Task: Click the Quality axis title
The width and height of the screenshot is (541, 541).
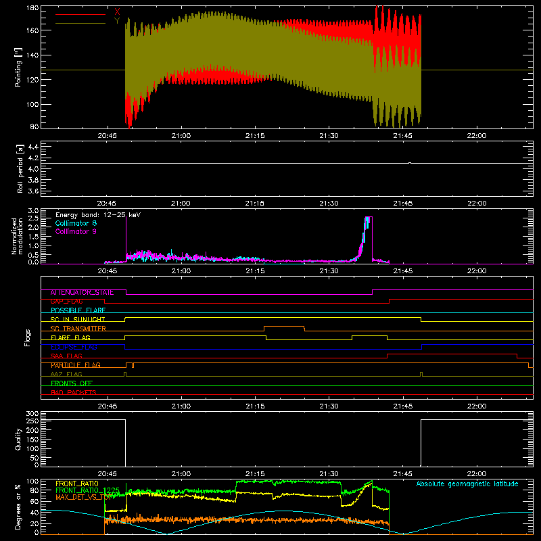Action: (x=18, y=439)
